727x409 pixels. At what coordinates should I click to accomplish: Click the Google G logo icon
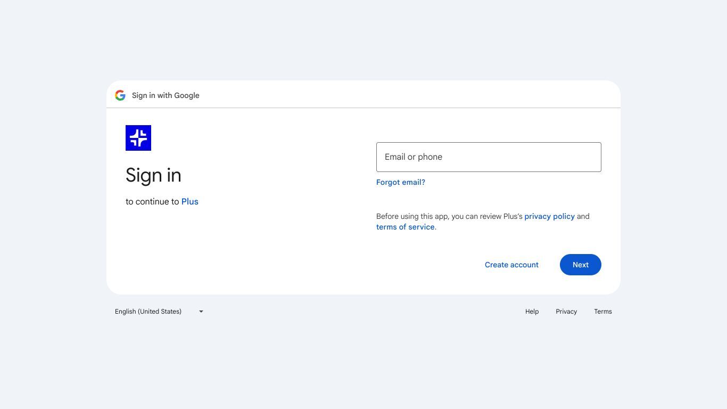pyautogui.click(x=120, y=95)
